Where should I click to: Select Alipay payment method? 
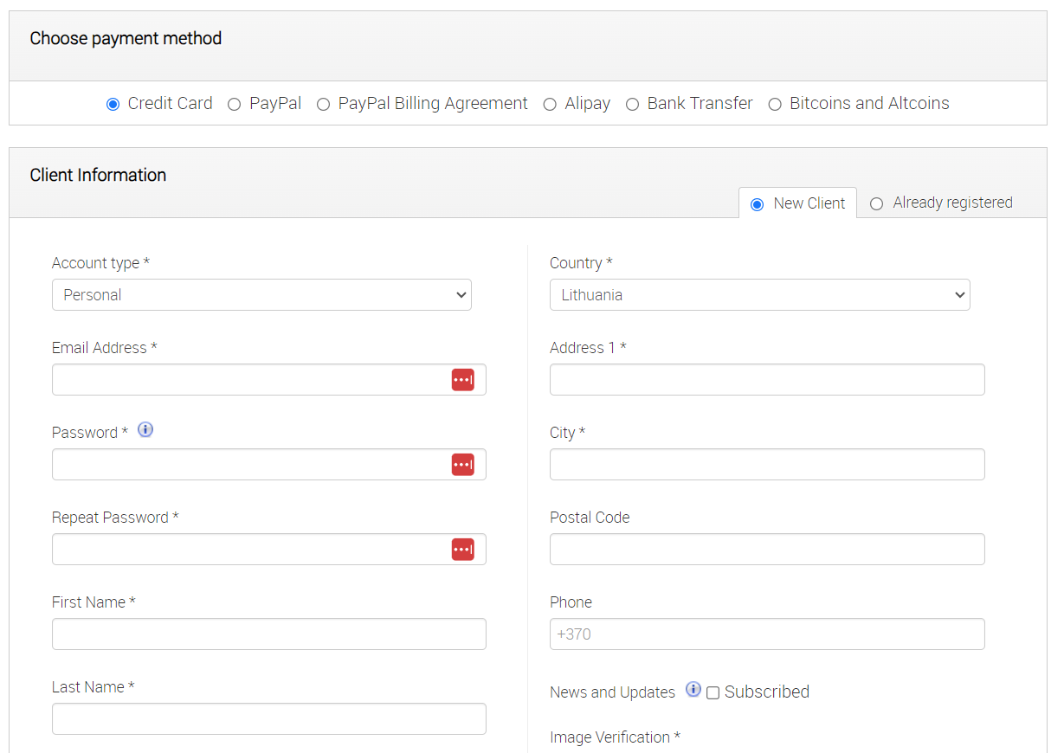[550, 104]
